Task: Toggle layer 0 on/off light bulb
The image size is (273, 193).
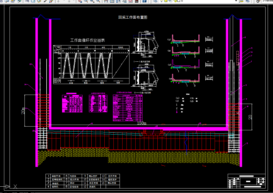Action: (x=162, y=1)
